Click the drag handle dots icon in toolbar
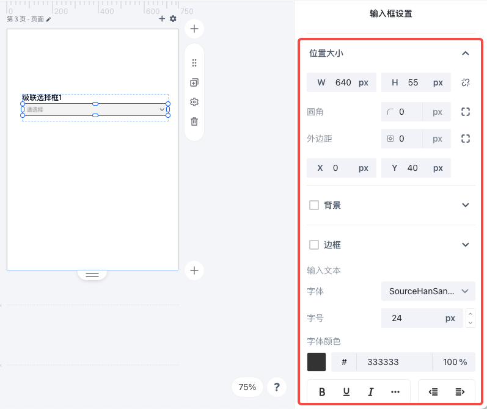 click(x=194, y=63)
